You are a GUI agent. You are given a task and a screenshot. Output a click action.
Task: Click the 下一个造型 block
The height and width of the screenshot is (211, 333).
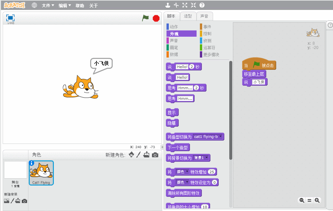[178, 148]
